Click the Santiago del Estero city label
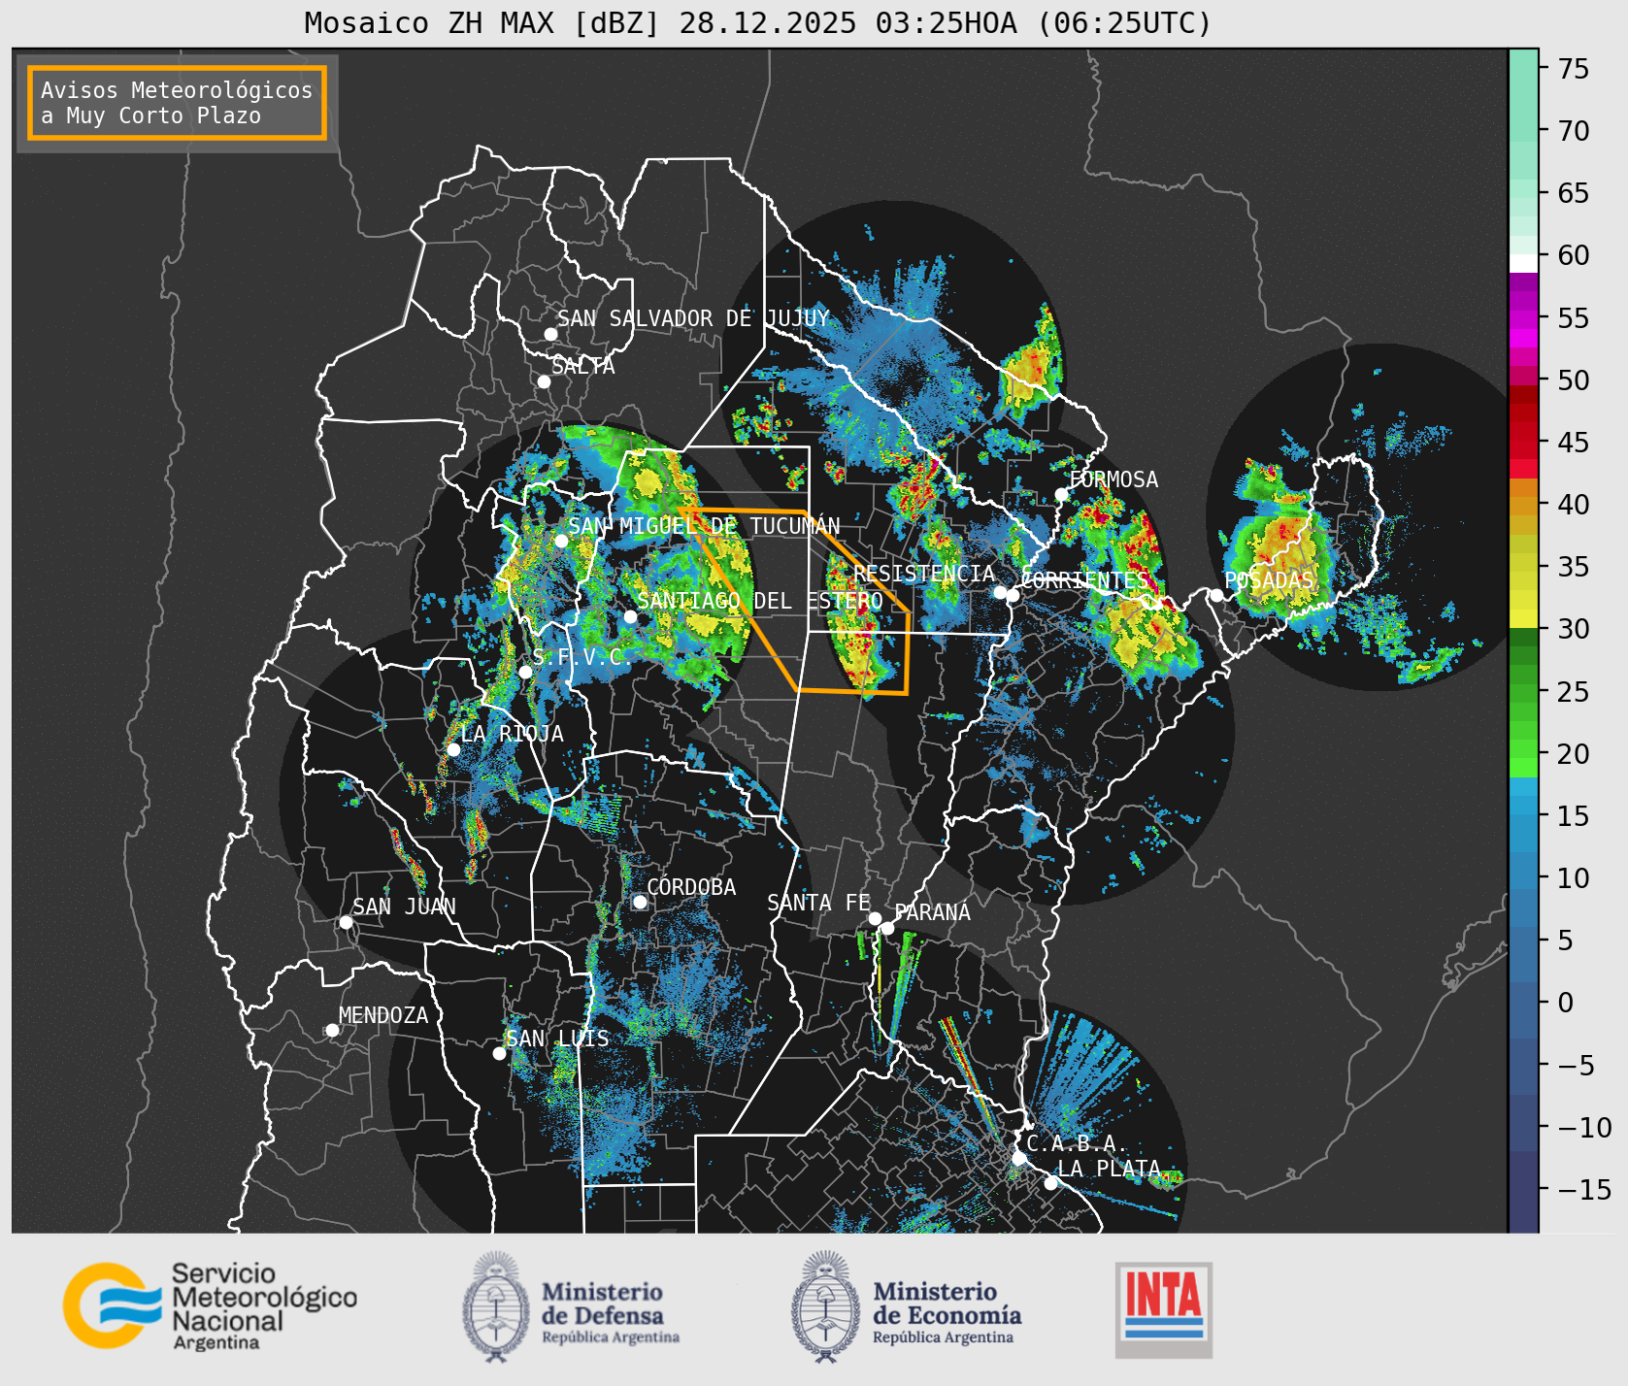1628x1386 pixels. click(759, 601)
